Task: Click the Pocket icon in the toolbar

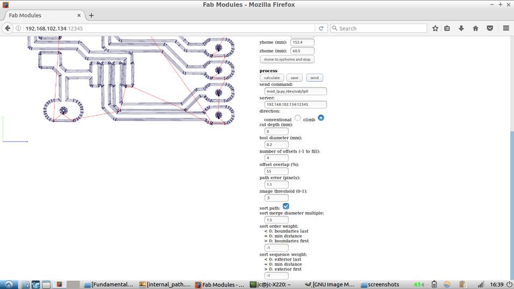Action: 490,28
